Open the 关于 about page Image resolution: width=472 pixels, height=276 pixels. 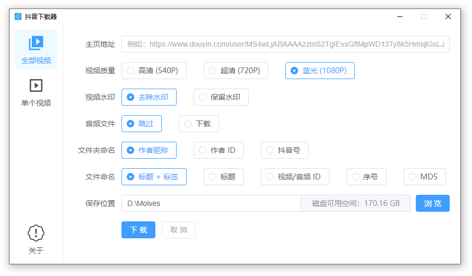[x=36, y=239]
